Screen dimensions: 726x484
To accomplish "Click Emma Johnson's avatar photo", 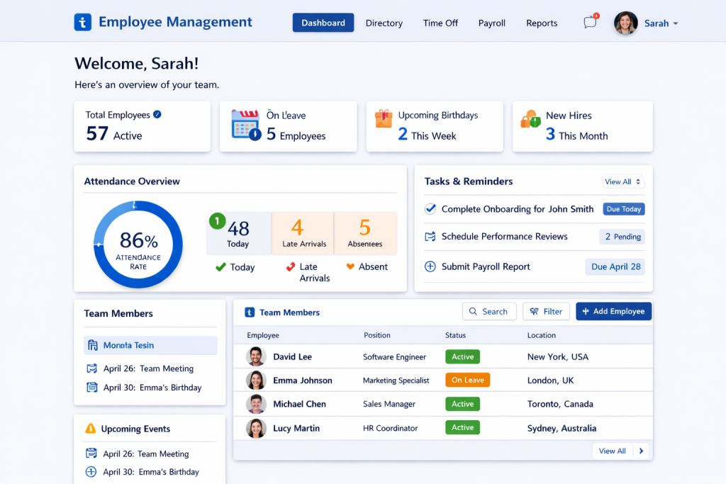I will [x=256, y=381].
